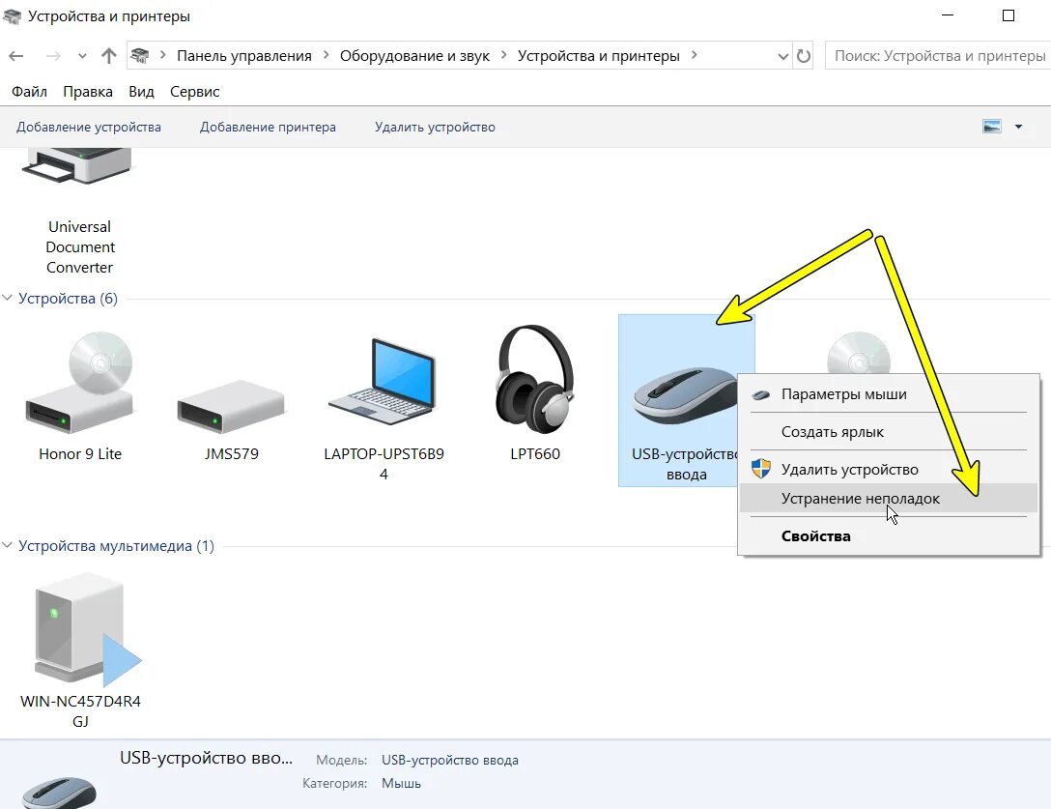Screen dimensions: 1051x809
Task: Open recent locations dropdown arrow
Action: (82, 56)
